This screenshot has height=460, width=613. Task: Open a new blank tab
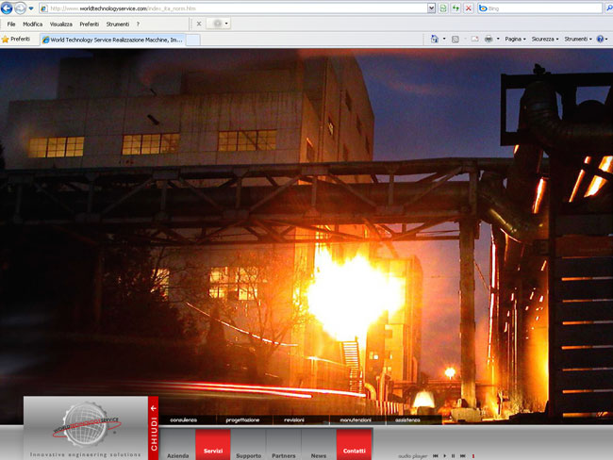[x=192, y=40]
